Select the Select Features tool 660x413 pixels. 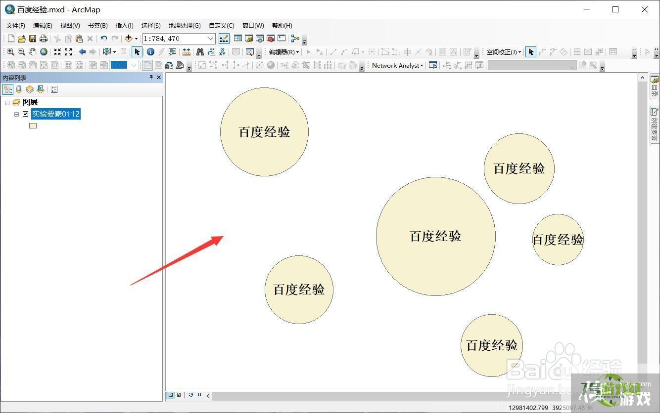coord(107,52)
